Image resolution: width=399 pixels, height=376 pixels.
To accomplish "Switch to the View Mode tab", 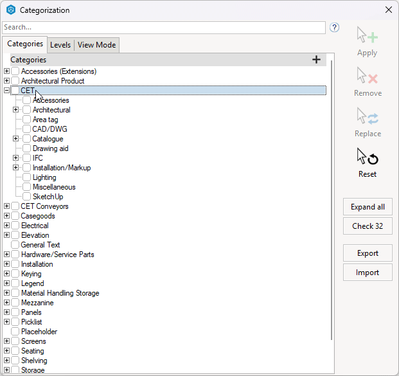I will tap(96, 45).
